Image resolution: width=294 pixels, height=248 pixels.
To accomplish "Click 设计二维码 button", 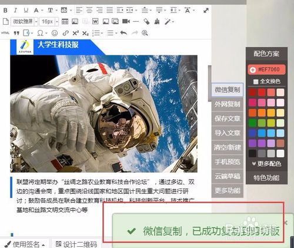I will [76, 244].
